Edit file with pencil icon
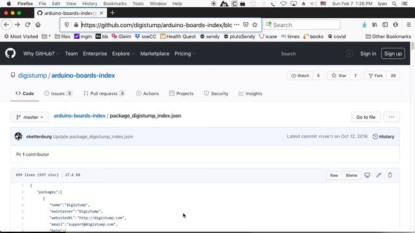The height and width of the screenshot is (233, 415). (379, 175)
